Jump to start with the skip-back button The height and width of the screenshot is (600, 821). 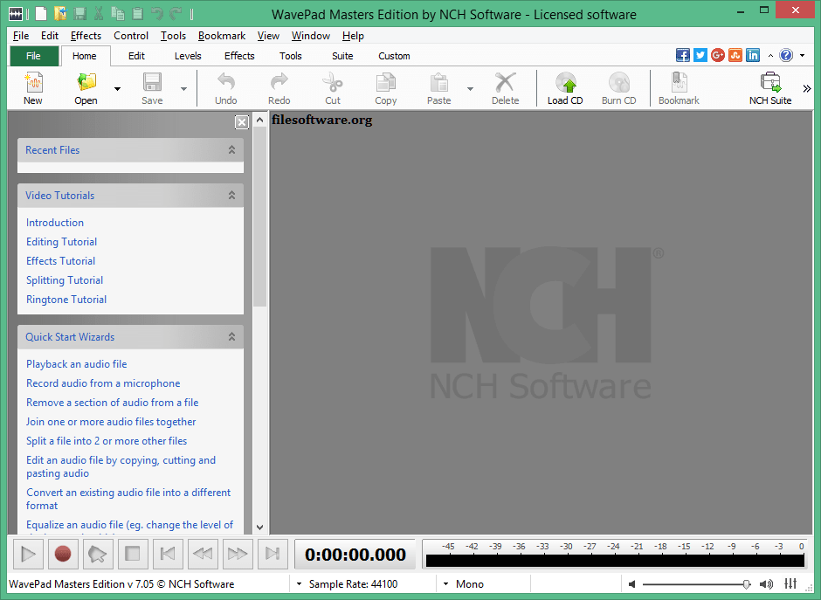(x=168, y=554)
